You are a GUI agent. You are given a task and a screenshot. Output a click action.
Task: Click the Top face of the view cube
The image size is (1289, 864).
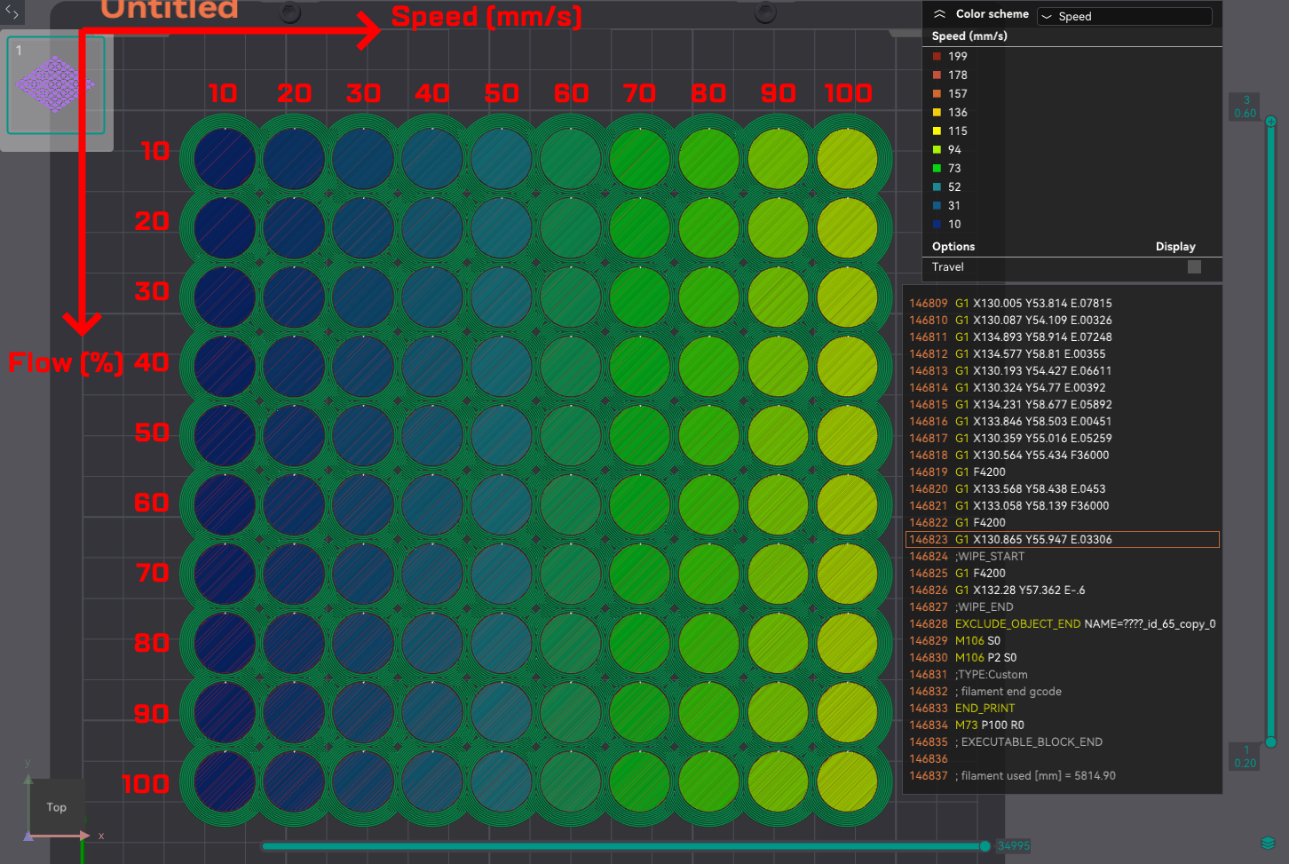coord(57,807)
